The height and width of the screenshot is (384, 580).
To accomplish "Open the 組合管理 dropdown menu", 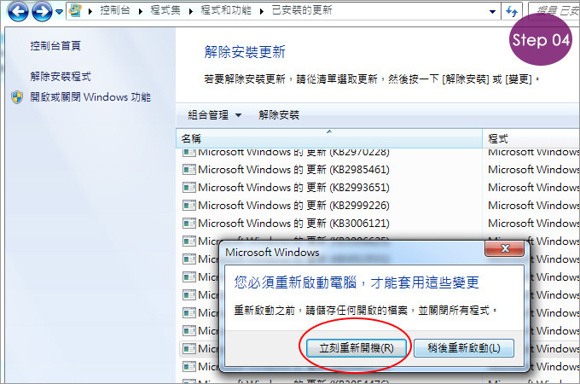I will 215,115.
